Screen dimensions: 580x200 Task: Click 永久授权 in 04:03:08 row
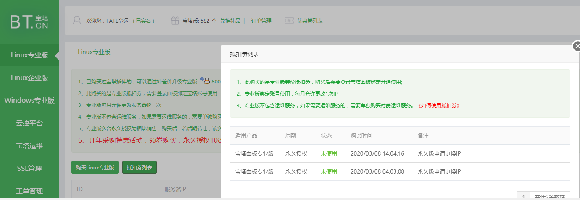[296, 171]
